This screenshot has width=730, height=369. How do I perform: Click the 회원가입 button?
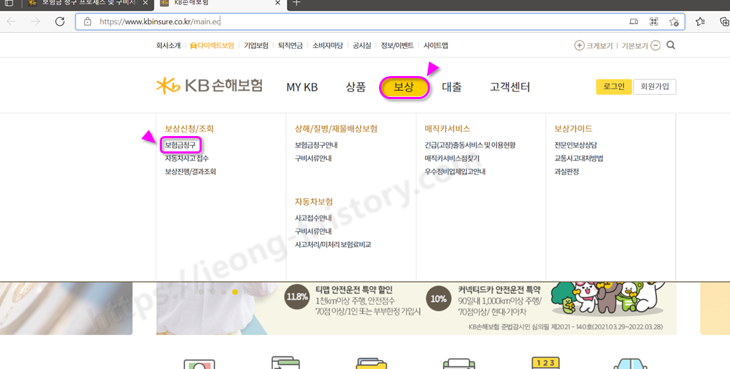coord(655,86)
